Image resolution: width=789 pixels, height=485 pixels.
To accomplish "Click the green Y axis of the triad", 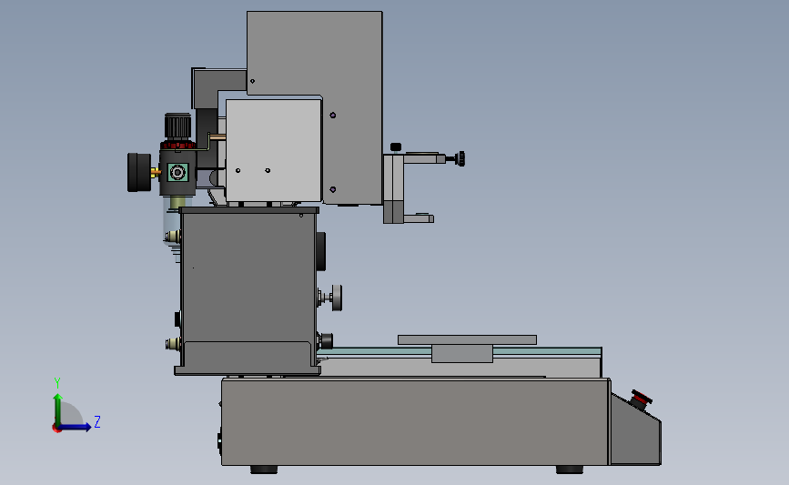I will pyautogui.click(x=58, y=410).
